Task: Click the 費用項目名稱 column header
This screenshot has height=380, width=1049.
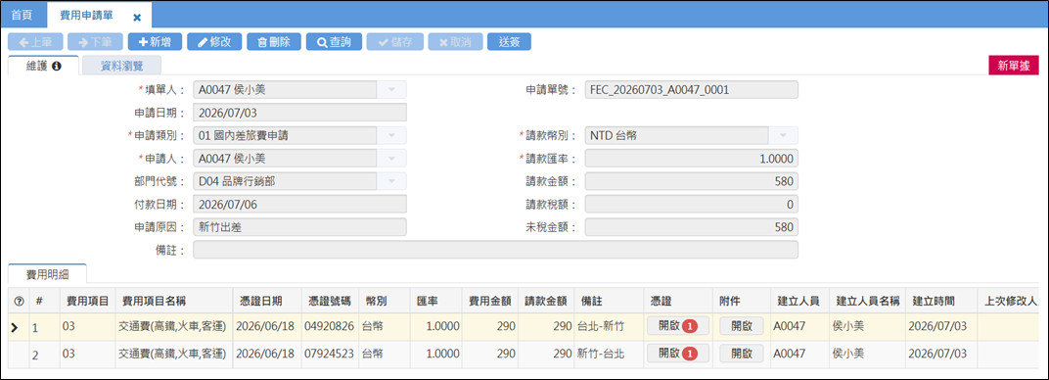Action: [x=173, y=301]
